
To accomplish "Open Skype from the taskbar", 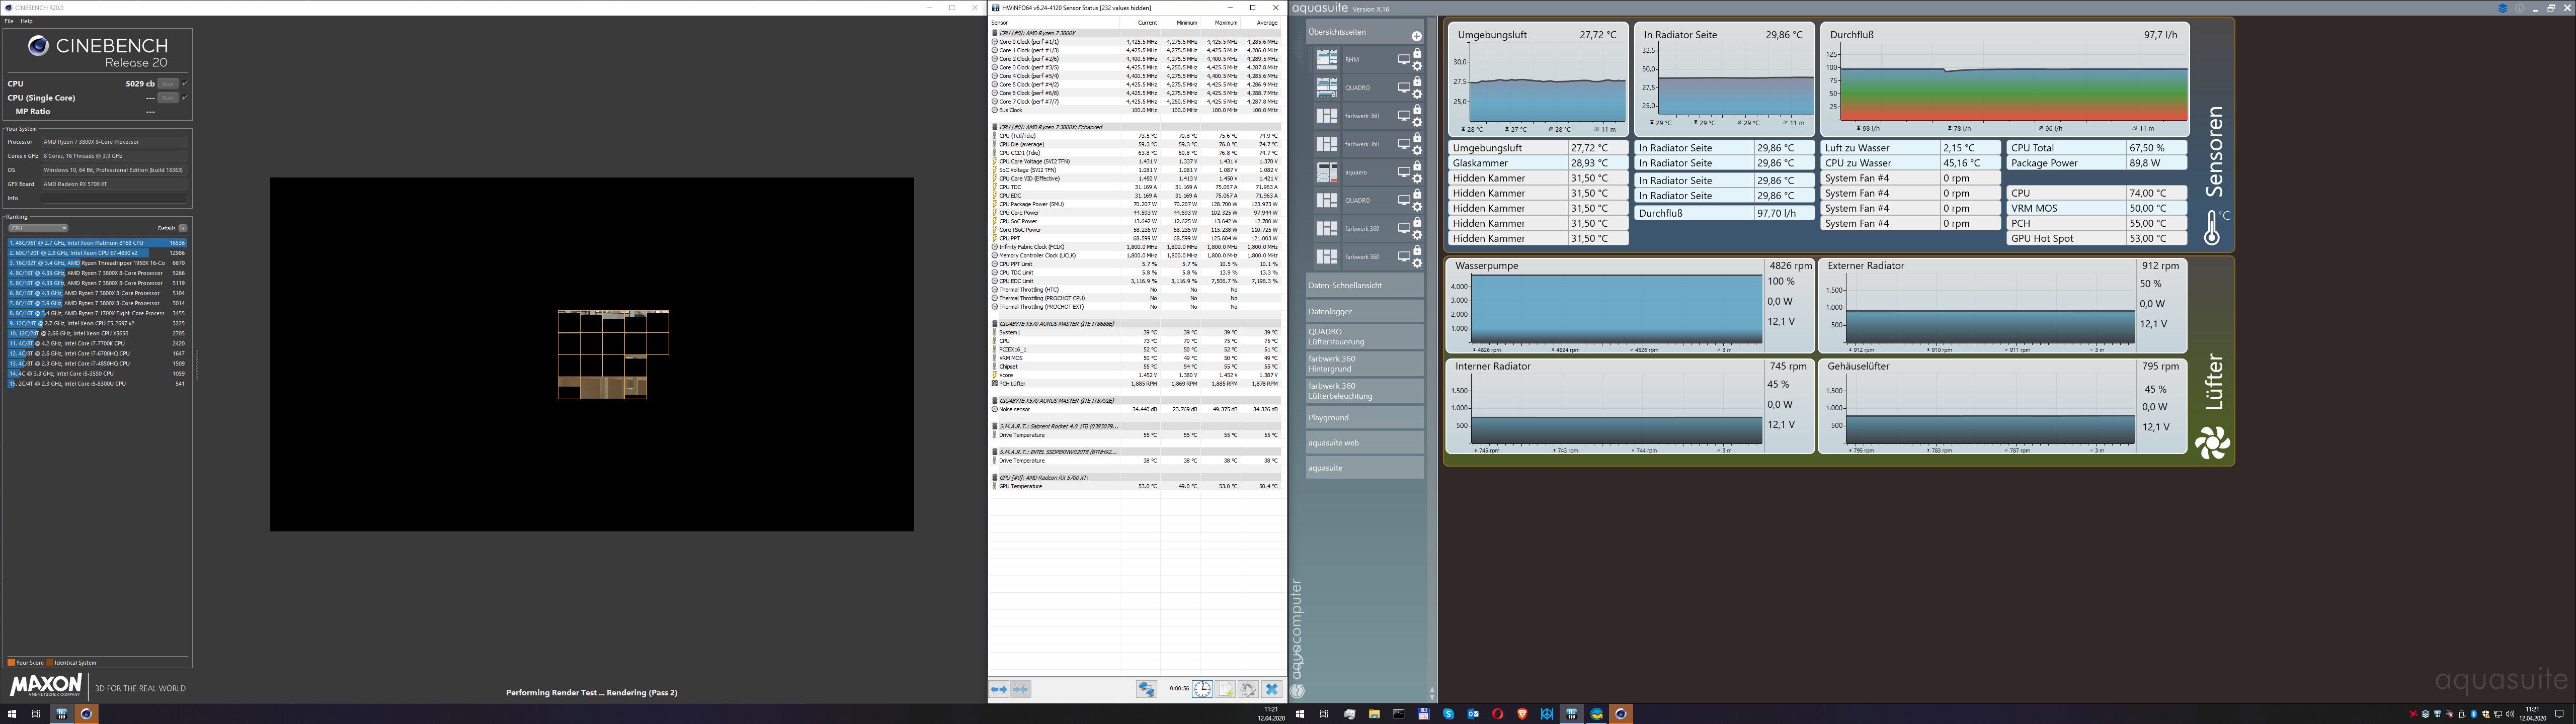I will [1449, 714].
